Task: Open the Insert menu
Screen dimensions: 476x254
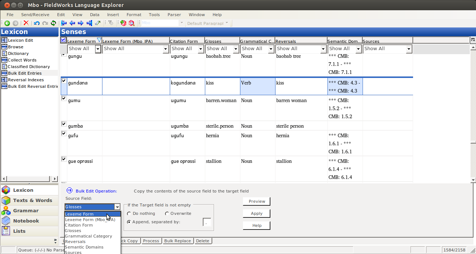Action: [x=113, y=15]
